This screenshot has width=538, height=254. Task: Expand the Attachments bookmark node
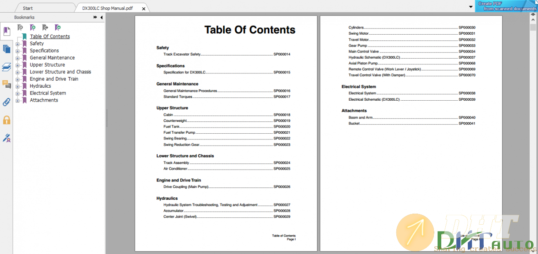pyautogui.click(x=18, y=100)
